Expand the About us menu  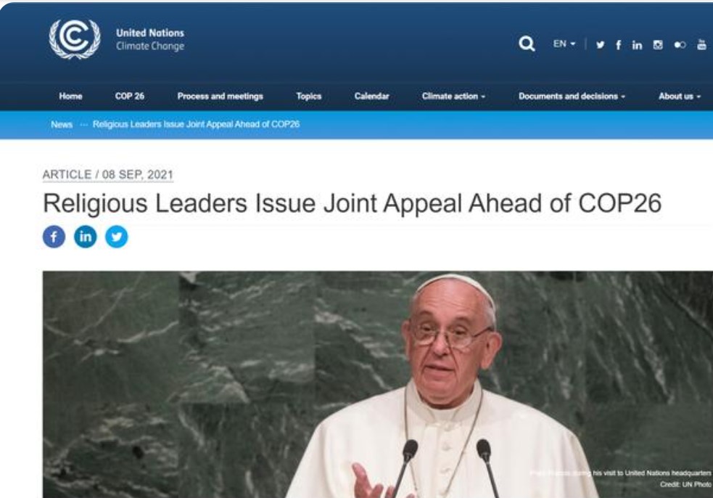pyautogui.click(x=680, y=96)
